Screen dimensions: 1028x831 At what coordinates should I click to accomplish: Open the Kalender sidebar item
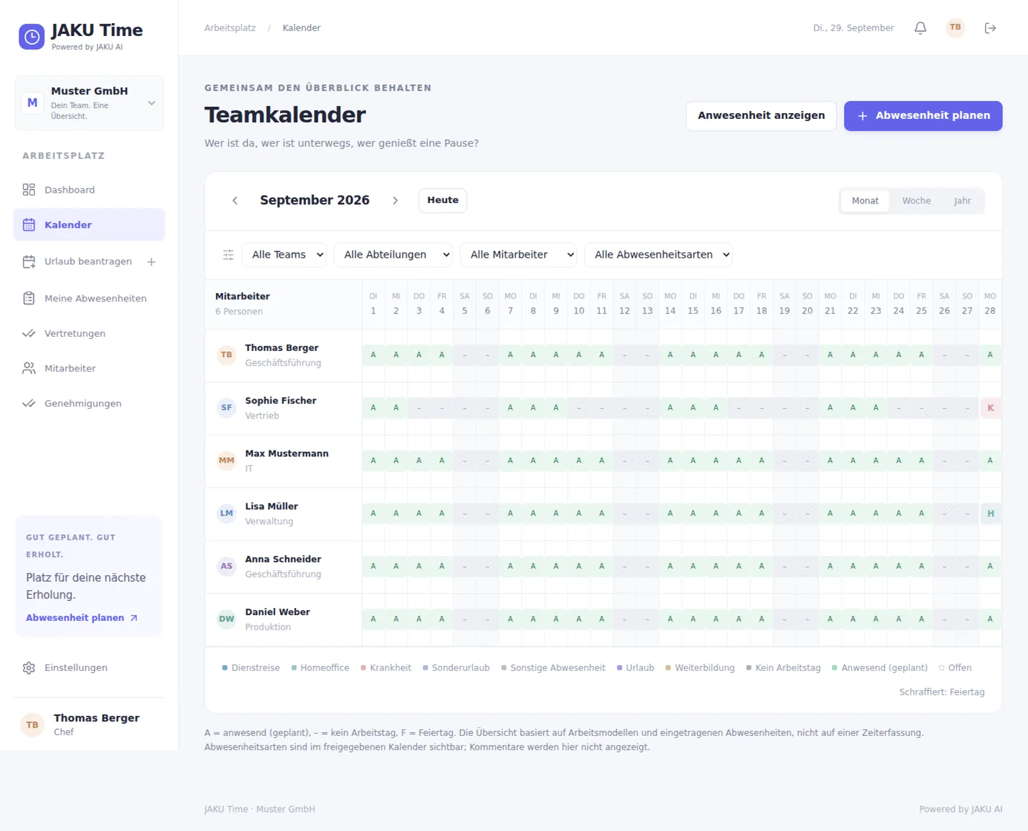(89, 225)
